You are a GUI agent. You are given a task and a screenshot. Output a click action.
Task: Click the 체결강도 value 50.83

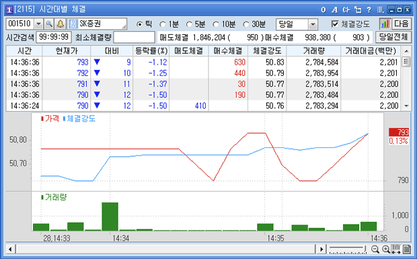point(275,62)
